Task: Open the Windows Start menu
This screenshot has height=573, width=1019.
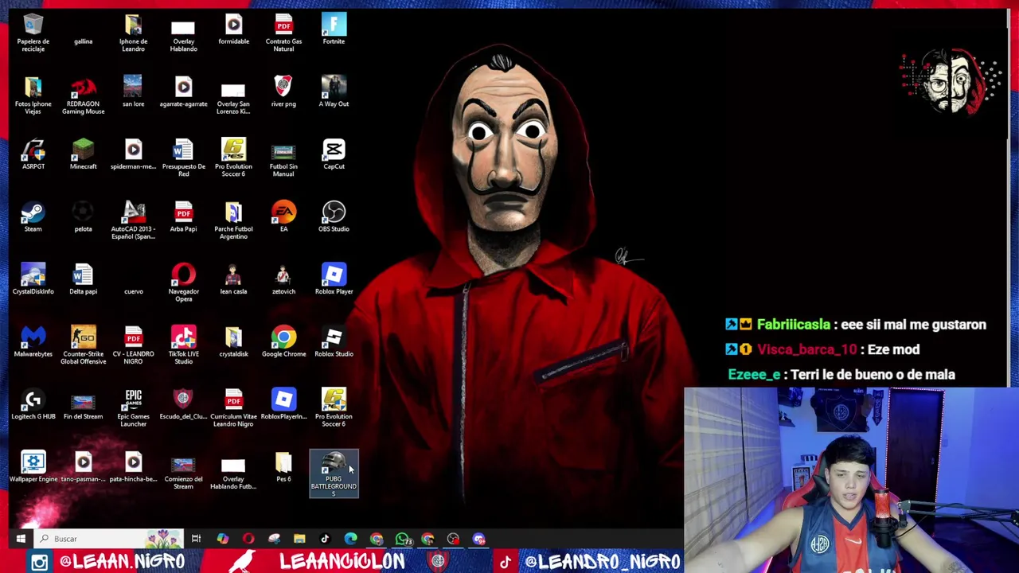Action: coord(21,539)
